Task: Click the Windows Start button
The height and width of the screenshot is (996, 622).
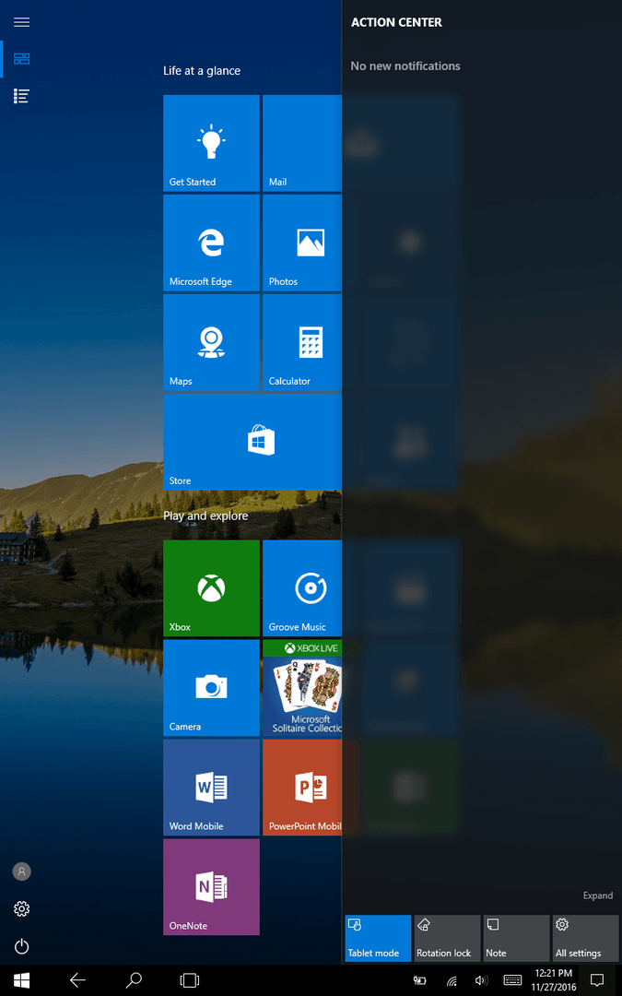Action: pyautogui.click(x=21, y=980)
